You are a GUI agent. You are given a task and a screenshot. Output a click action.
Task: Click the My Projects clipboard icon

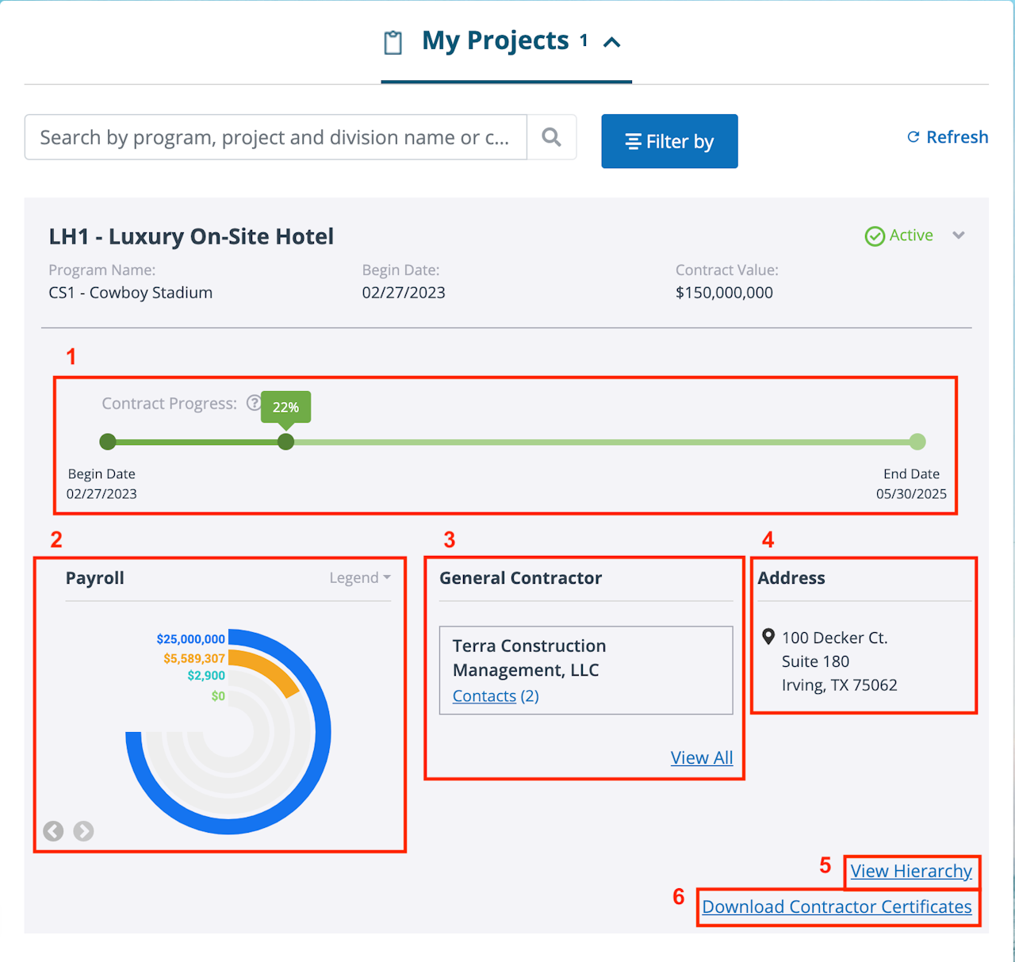[393, 42]
